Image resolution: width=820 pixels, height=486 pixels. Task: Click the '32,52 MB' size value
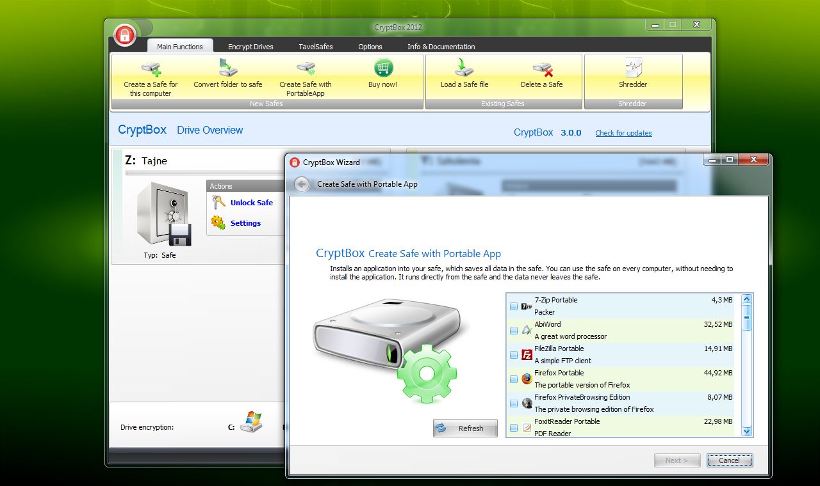click(x=718, y=324)
